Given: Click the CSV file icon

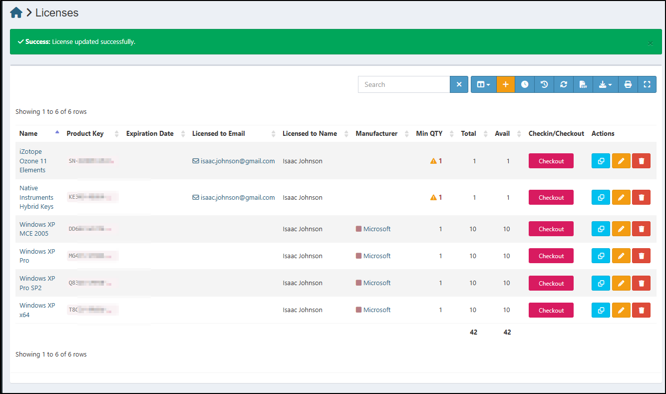Looking at the screenshot, I should [583, 84].
